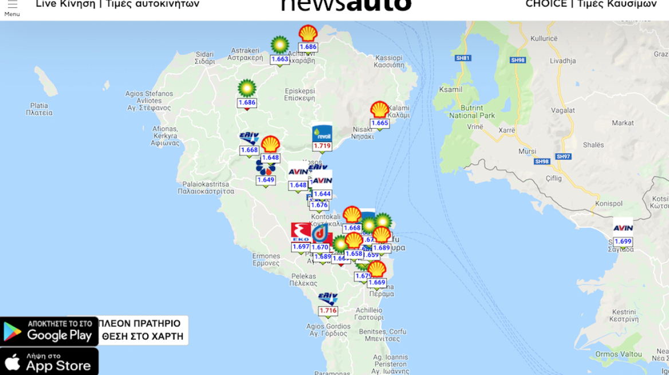Click the station marker priced 1.649
This screenshot has height=375, width=669.
pos(265,169)
